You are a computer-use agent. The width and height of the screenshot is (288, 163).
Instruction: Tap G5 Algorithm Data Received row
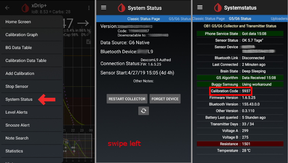(240, 78)
